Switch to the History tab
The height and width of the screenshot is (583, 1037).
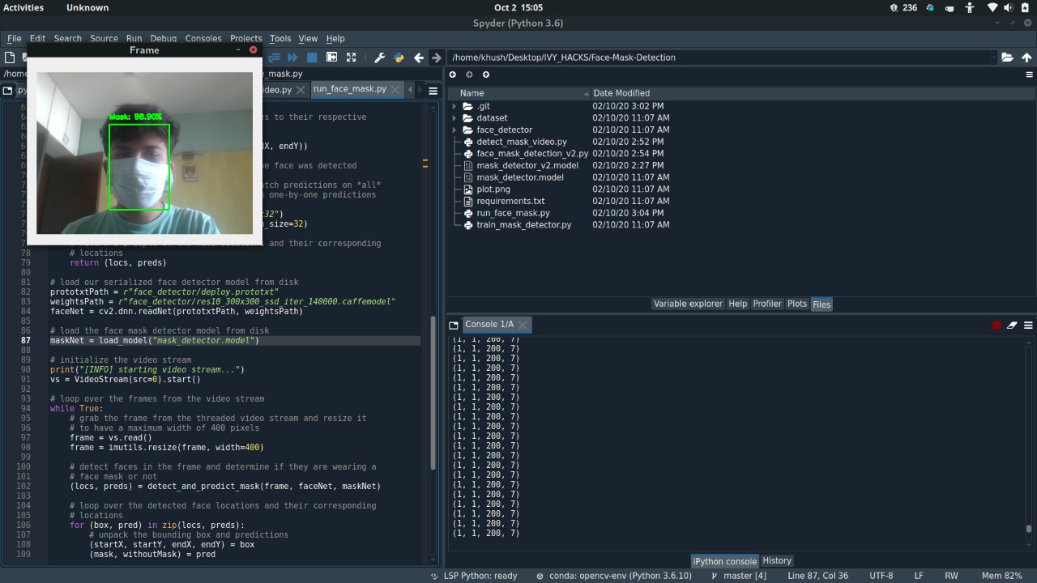click(x=776, y=560)
